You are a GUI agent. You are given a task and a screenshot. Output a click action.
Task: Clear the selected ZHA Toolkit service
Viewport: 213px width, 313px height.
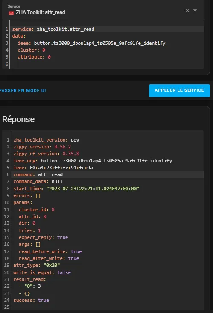click(x=187, y=10)
